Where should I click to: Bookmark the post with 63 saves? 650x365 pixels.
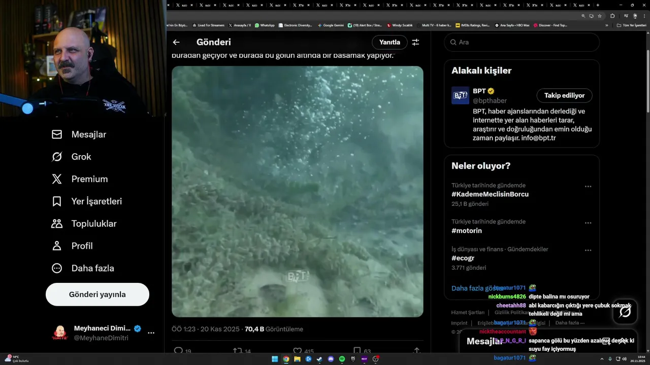pos(357,351)
